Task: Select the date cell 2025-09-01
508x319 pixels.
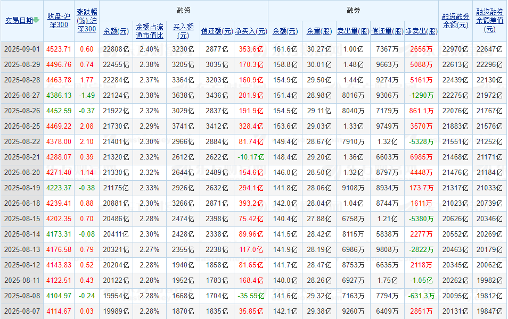Action: tap(22, 49)
